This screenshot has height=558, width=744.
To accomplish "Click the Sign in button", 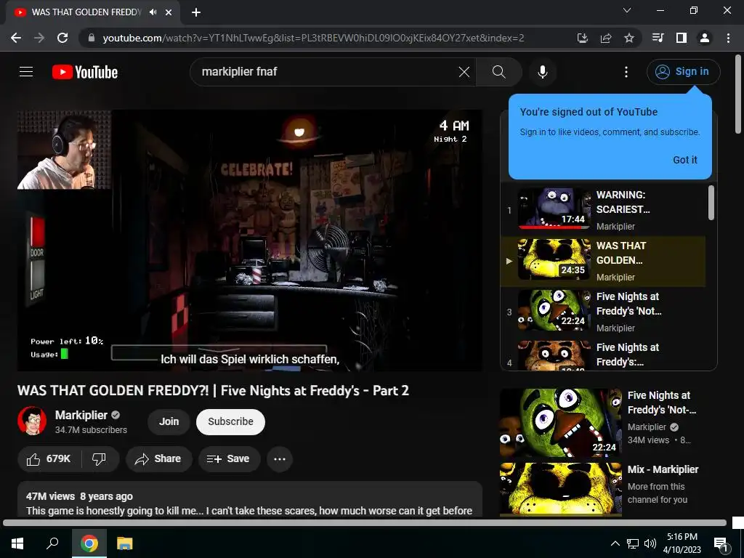I will (683, 72).
